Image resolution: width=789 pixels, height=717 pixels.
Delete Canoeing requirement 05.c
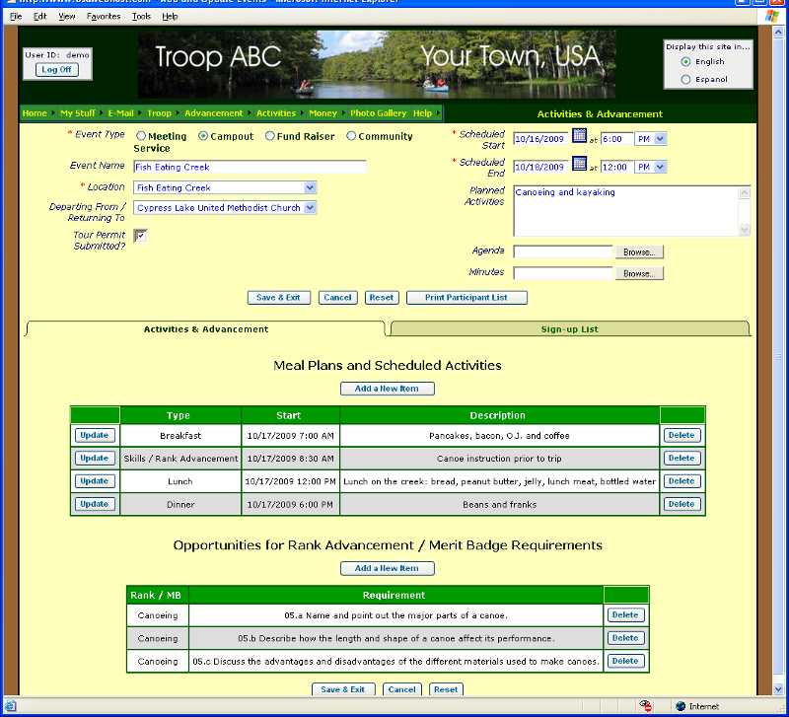point(625,661)
